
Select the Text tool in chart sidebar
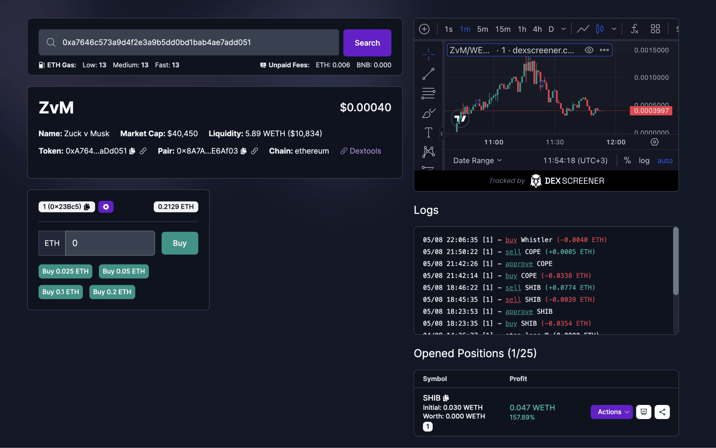coord(428,132)
